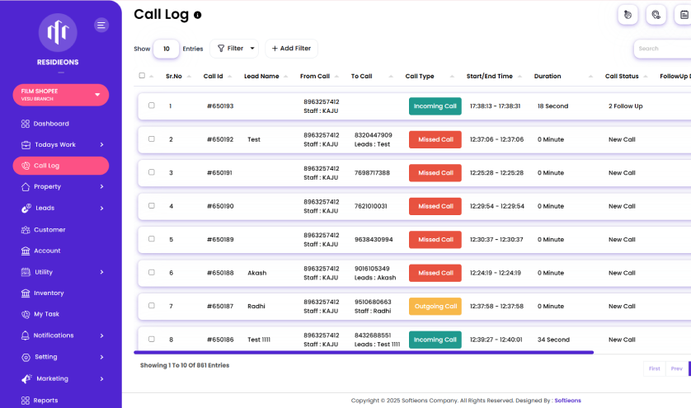
Task: Check the box for call #650193
Action: pyautogui.click(x=152, y=106)
